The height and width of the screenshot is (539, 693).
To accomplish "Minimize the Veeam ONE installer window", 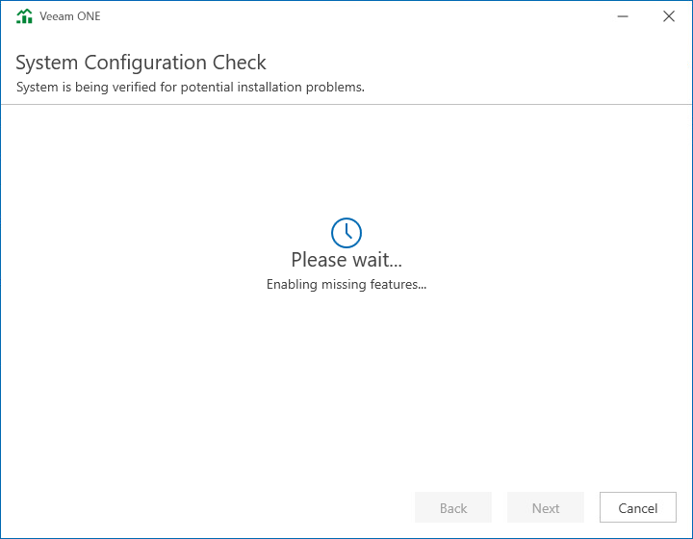I will tap(623, 16).
